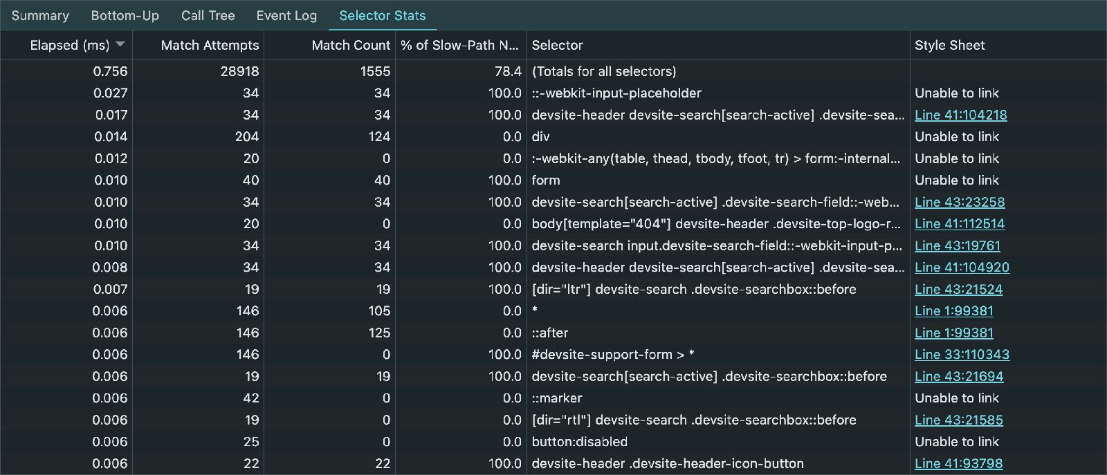Select the Call Tree tab
Screen dimensions: 1107x475
pos(208,15)
